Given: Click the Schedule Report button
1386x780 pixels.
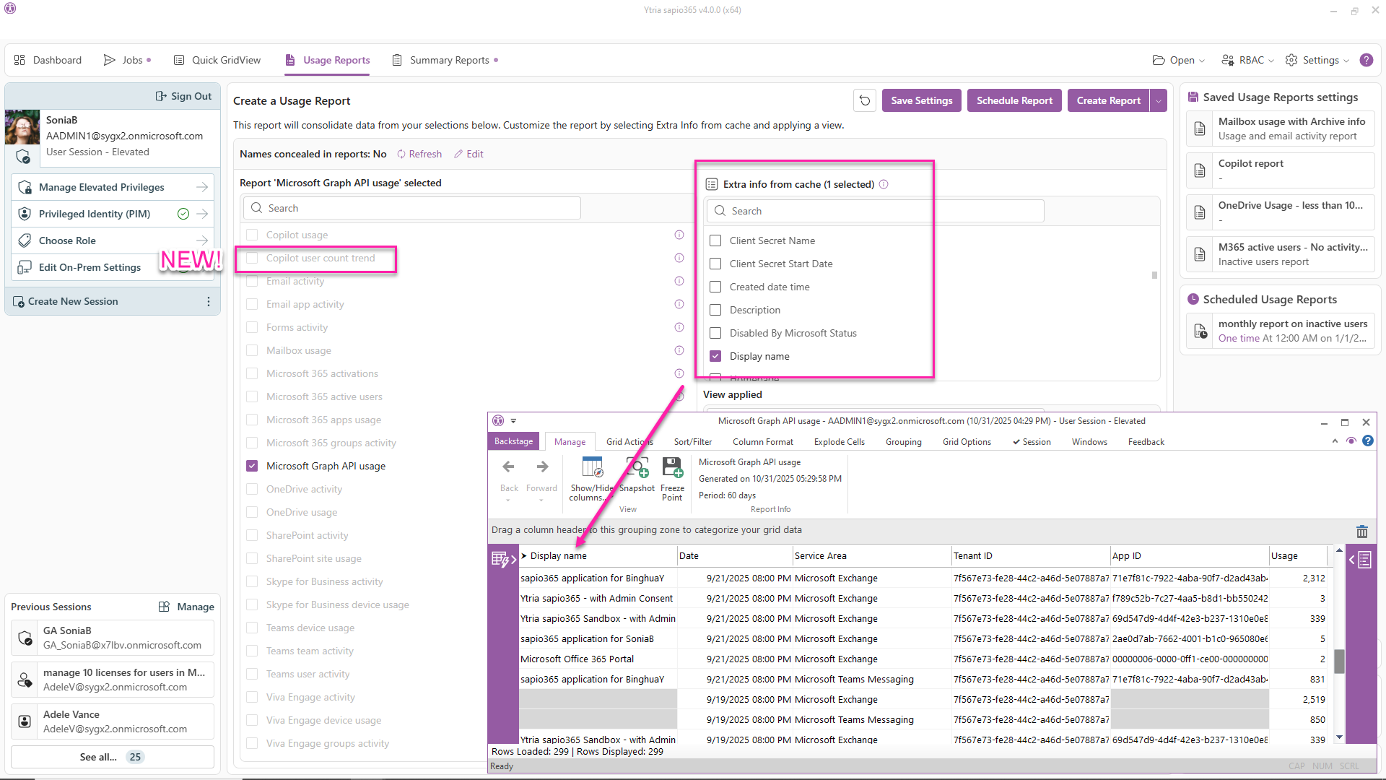Looking at the screenshot, I should [x=1014, y=100].
